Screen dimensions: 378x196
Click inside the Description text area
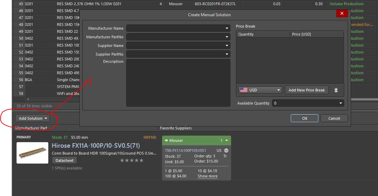click(178, 83)
